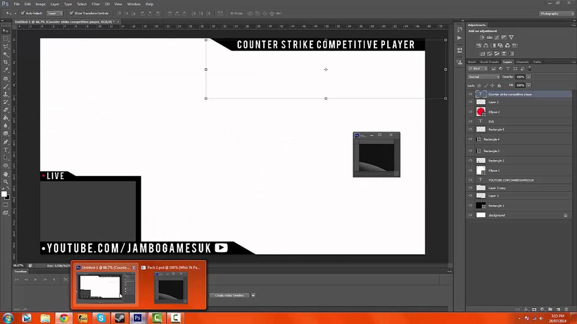Switch to the Paths tab
This screenshot has width=577, height=324.
(x=537, y=62)
